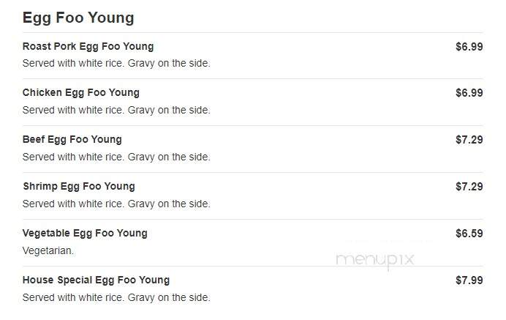The image size is (506, 320).
Task: Click the $6.59 Vegetable price
Action: point(469,234)
